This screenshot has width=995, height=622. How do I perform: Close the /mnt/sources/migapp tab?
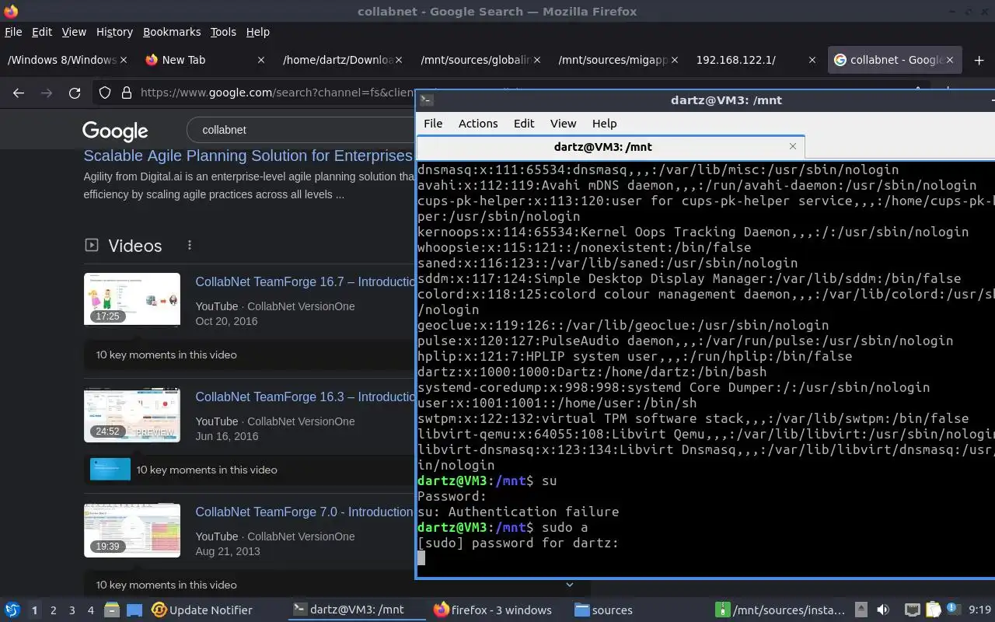pyautogui.click(x=675, y=60)
